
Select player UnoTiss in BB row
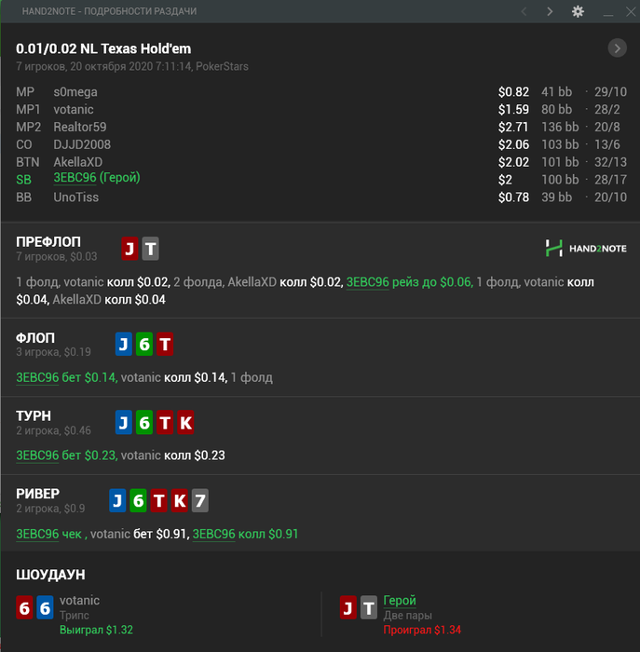point(76,197)
